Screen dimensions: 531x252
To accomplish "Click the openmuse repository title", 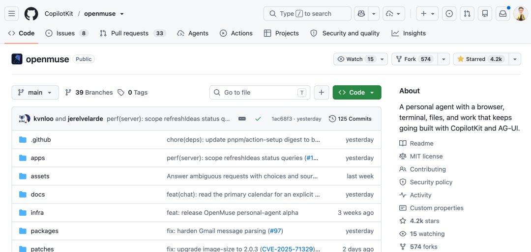I will click(x=47, y=59).
